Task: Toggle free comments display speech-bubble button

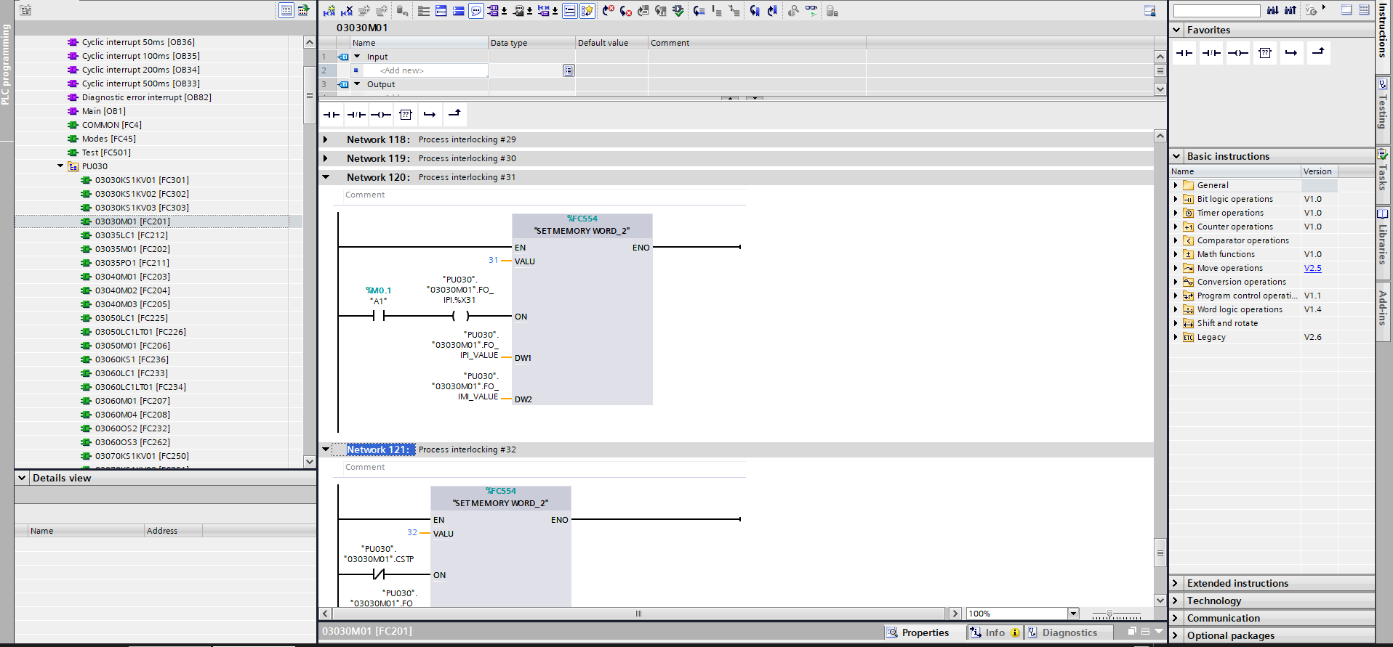Action: pos(476,11)
